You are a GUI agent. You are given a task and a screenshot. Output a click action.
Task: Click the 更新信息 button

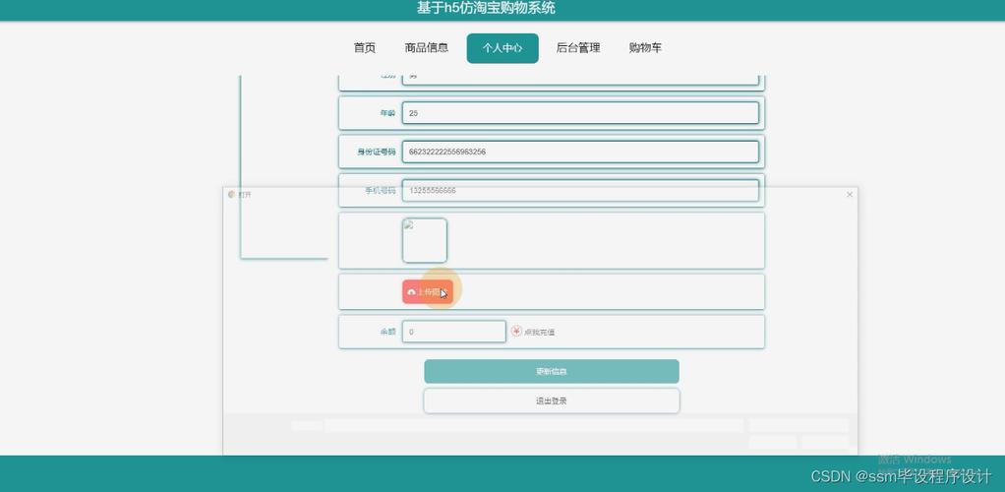coord(552,371)
